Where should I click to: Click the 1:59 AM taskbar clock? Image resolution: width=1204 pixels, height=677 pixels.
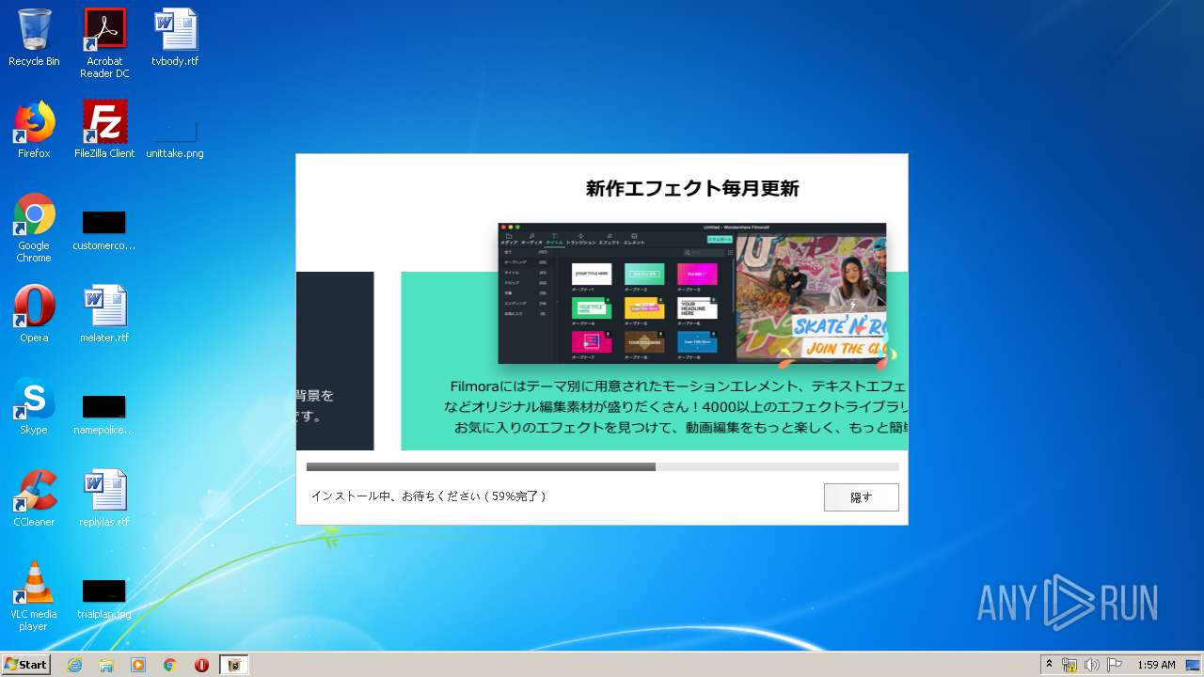pyautogui.click(x=1156, y=665)
